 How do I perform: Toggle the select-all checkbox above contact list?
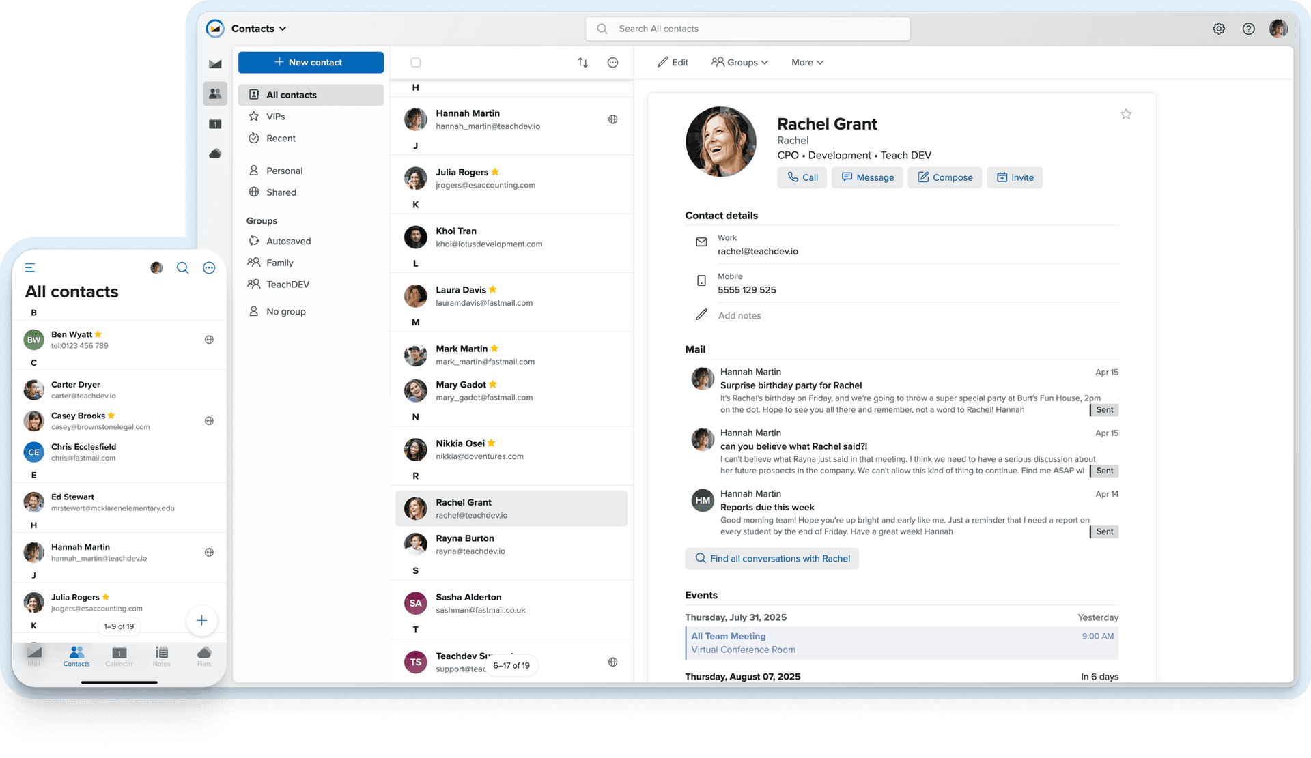[x=415, y=63]
